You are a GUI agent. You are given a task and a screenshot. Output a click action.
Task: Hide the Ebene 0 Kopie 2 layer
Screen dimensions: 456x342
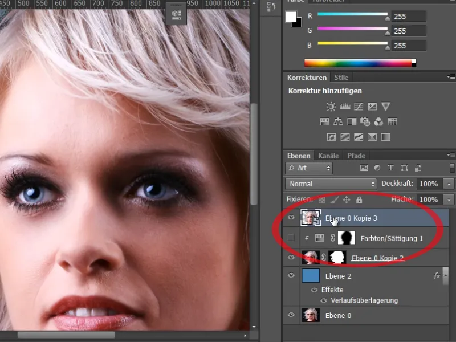[291, 257]
